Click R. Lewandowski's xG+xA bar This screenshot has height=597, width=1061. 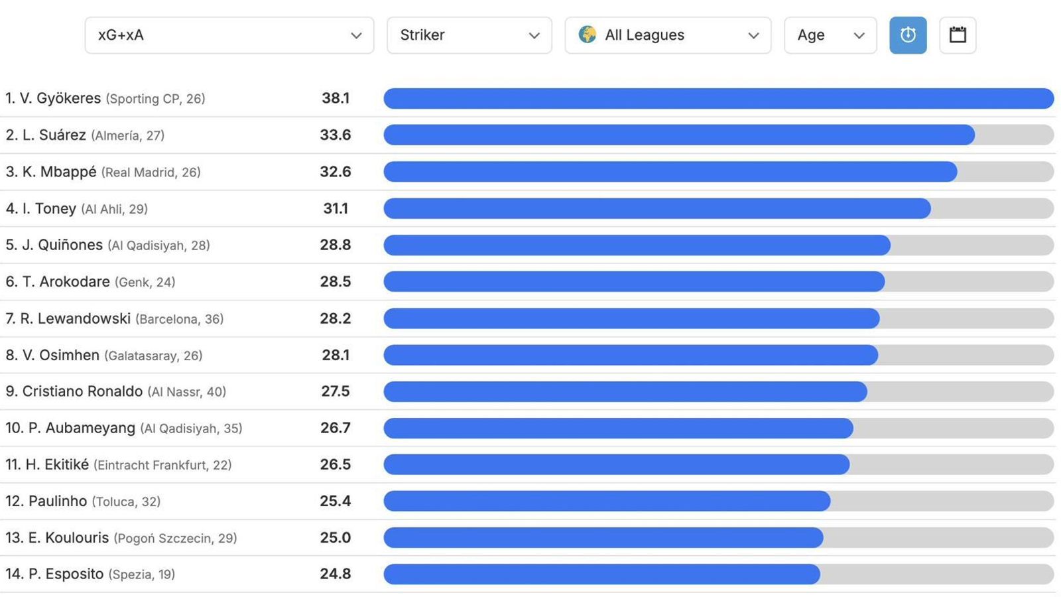point(631,318)
